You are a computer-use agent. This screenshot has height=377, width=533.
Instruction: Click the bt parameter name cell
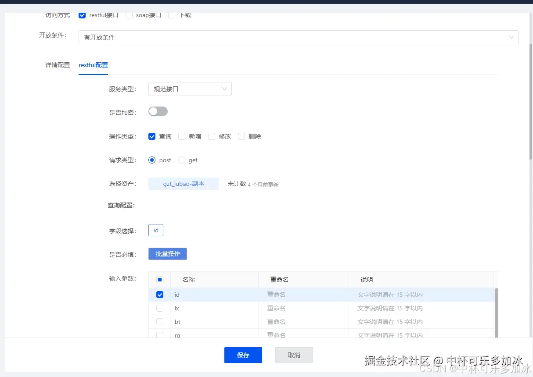pyautogui.click(x=214, y=322)
